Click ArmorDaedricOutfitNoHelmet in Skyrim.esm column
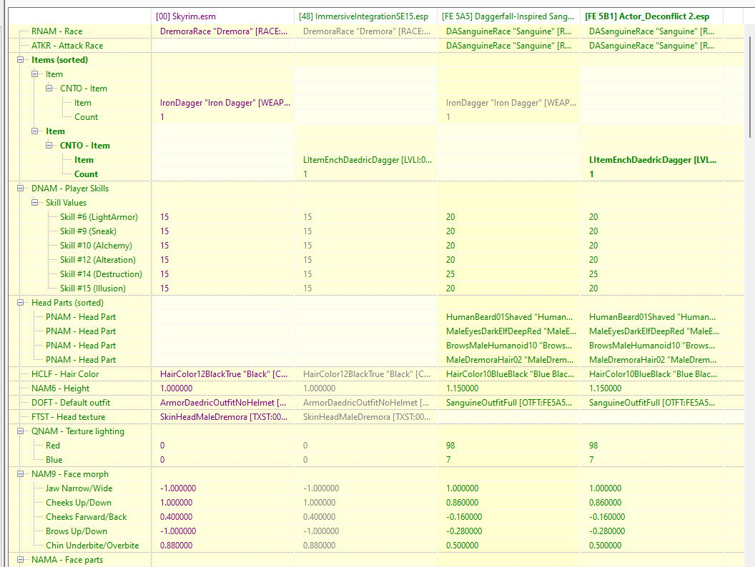This screenshot has width=755, height=567. coord(222,403)
